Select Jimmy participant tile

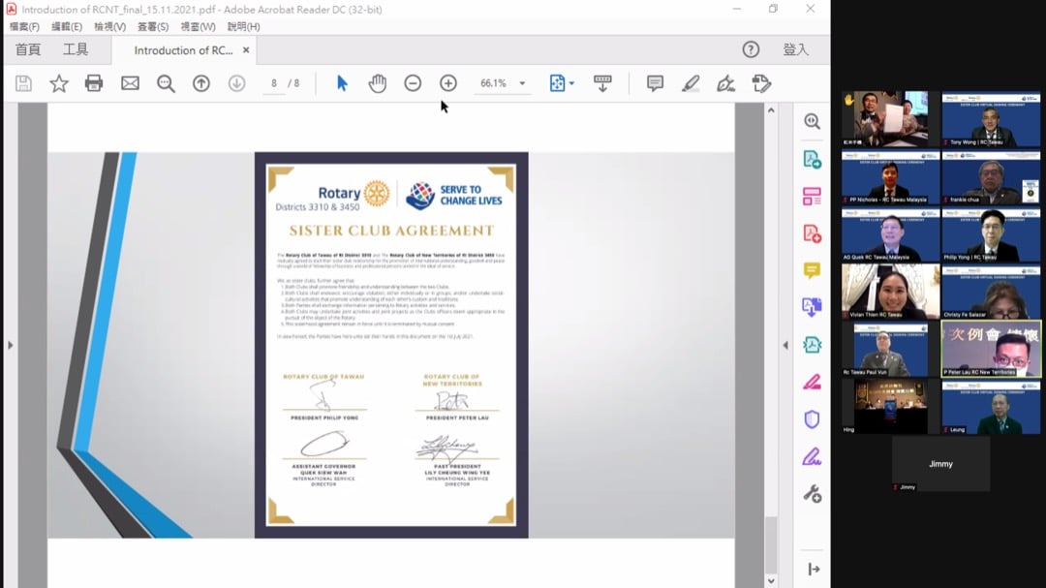click(x=940, y=464)
